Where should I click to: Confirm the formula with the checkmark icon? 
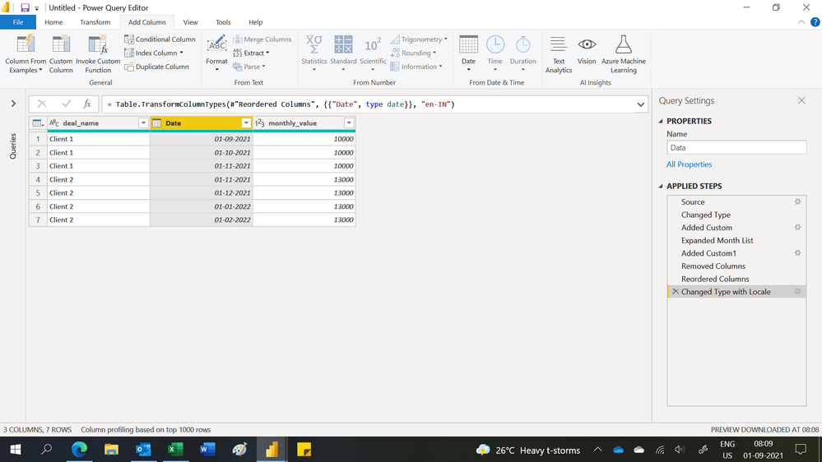(66, 104)
